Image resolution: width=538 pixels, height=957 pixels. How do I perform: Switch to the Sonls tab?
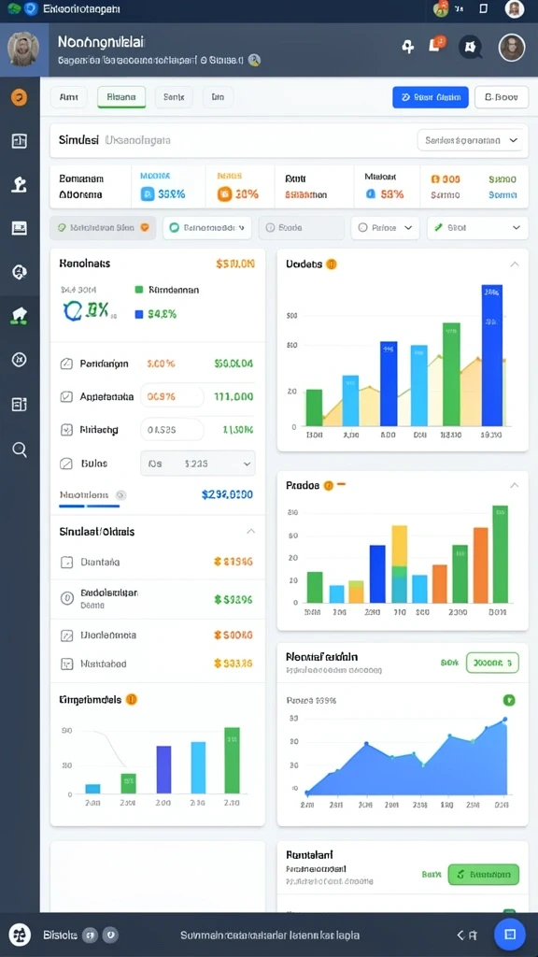(174, 97)
